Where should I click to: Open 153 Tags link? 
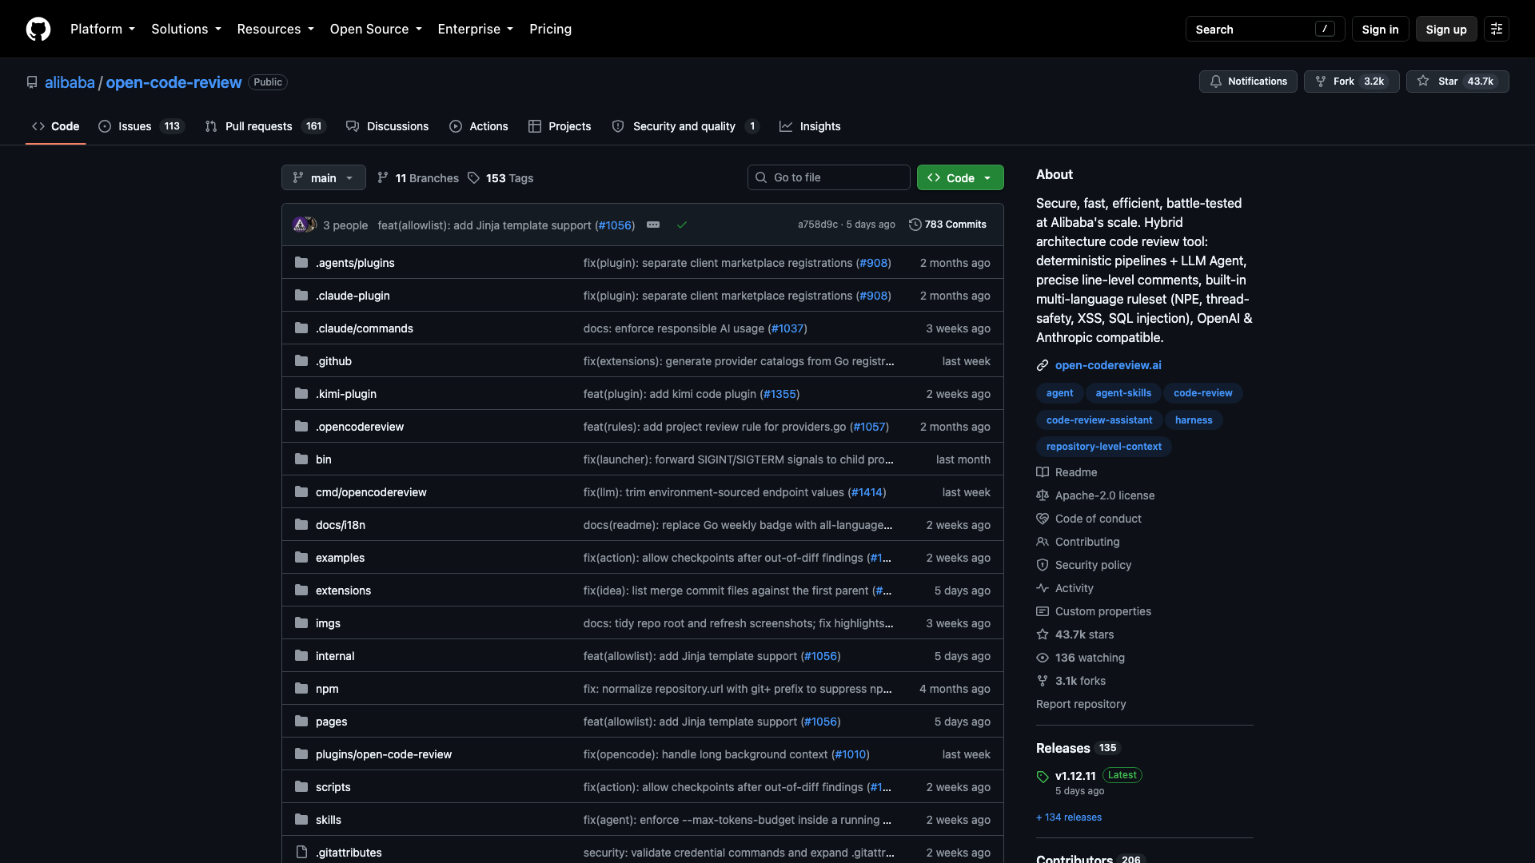pos(500,177)
